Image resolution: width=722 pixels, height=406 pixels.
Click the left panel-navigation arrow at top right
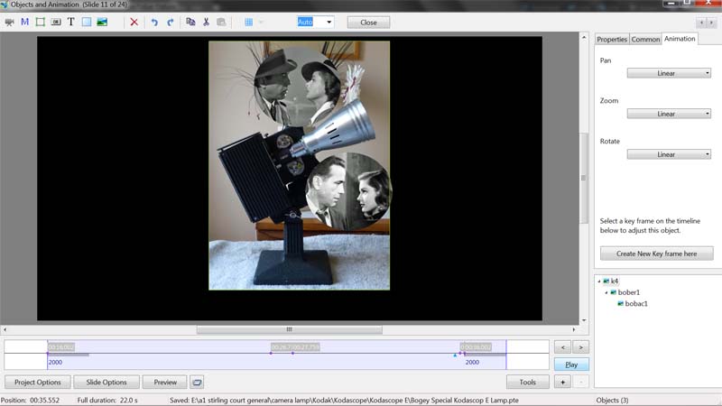[701, 22]
